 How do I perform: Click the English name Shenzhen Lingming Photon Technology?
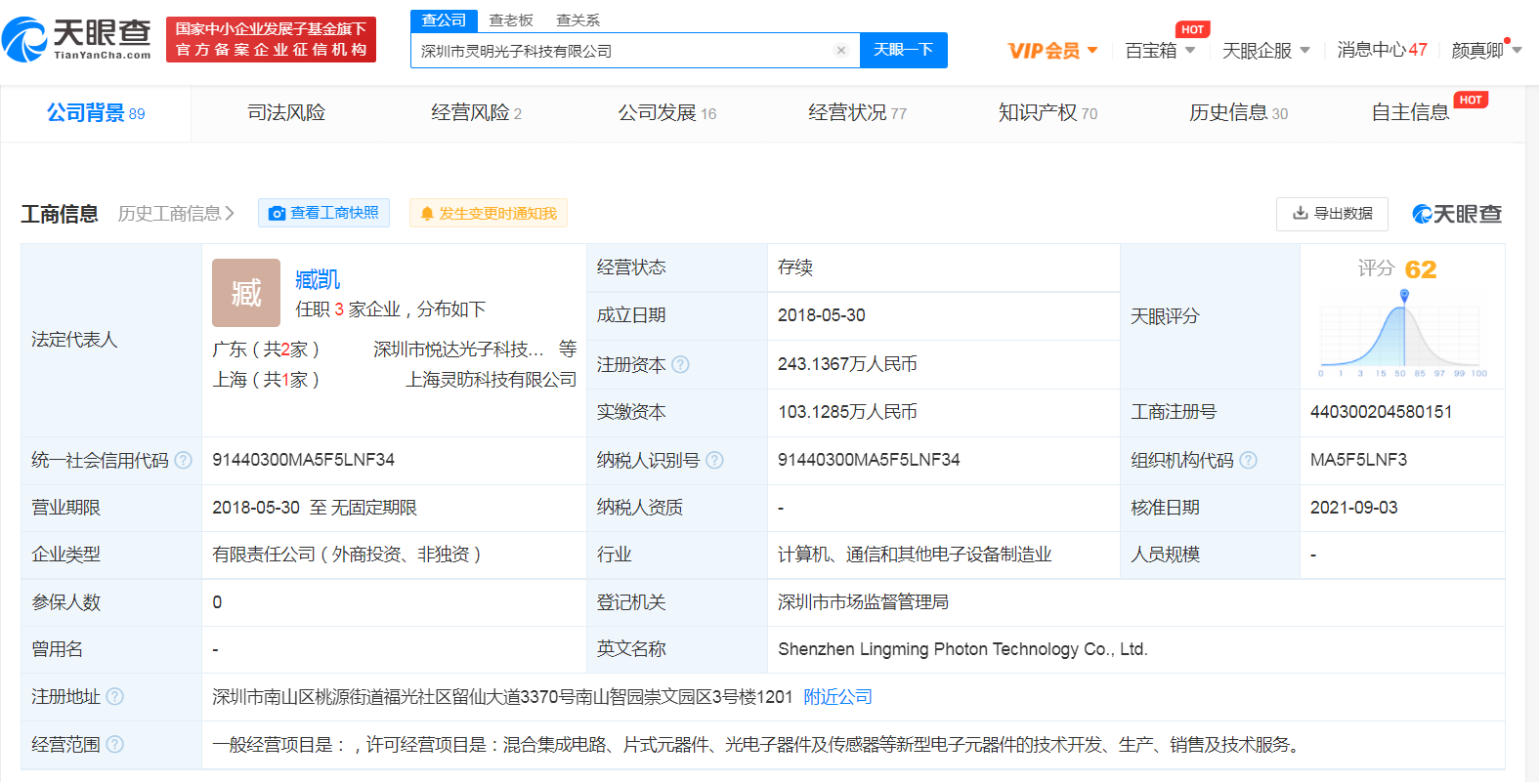[x=962, y=649]
